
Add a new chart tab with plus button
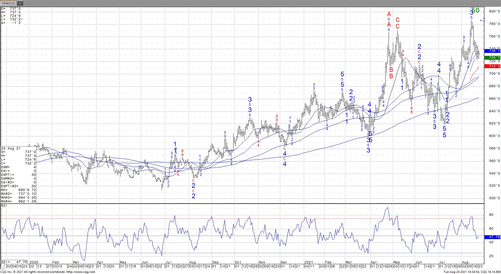pyautogui.click(x=20, y=3)
